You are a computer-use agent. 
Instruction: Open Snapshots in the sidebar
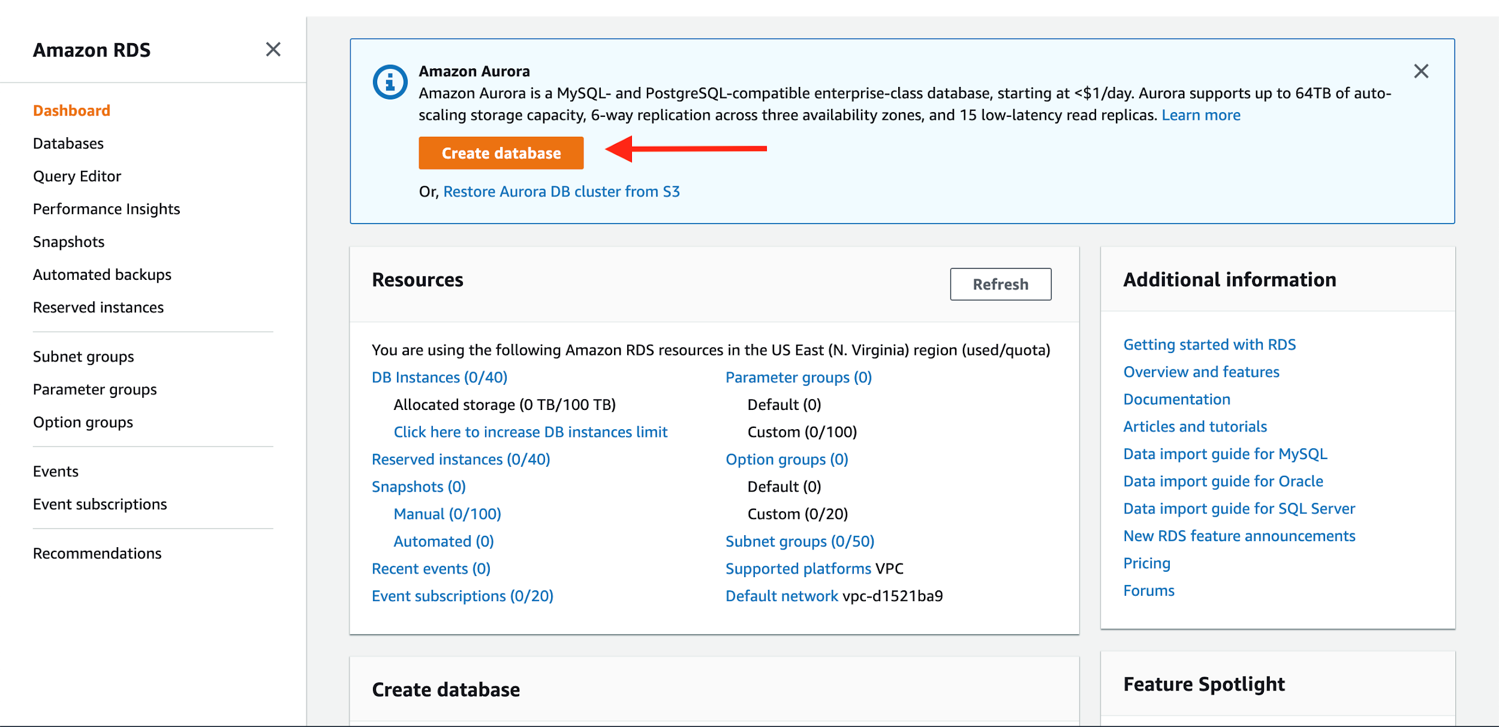(68, 242)
